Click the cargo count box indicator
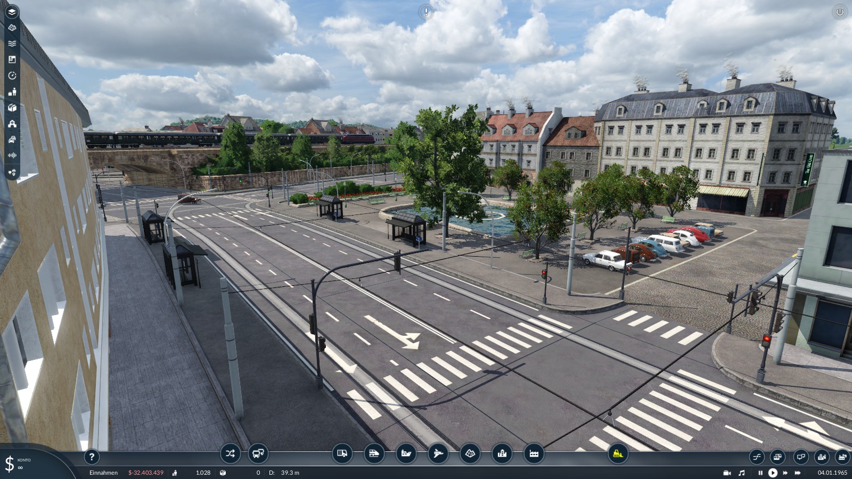 (x=223, y=473)
